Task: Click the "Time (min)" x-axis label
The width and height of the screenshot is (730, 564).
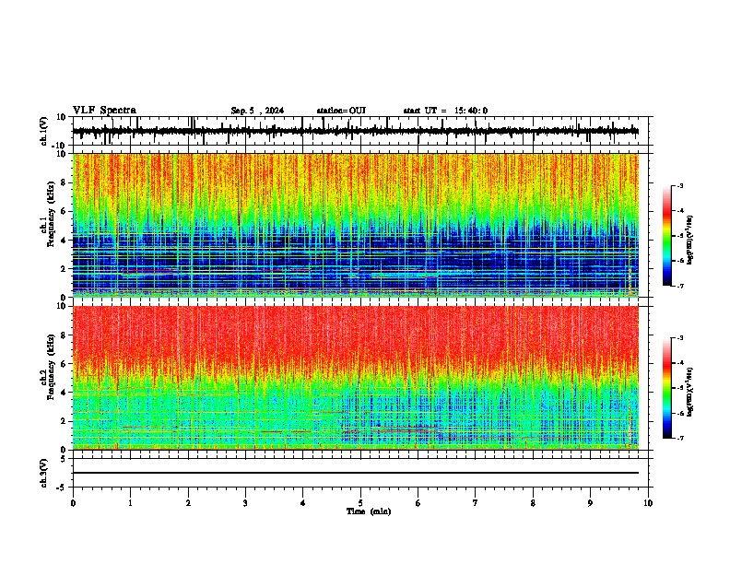Action: 369,511
